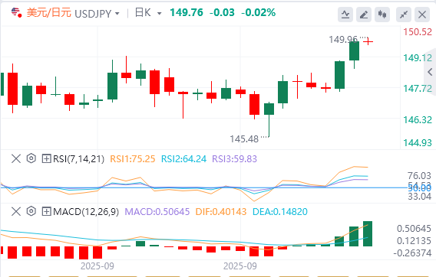
Task: Click the 149.76 current price
Action: tap(187, 12)
